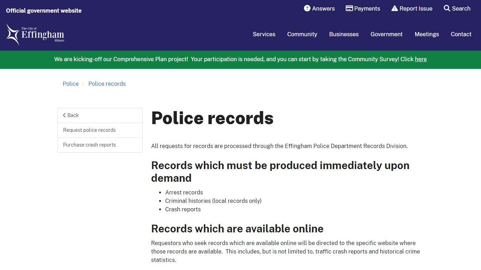Click the 'Requestors who seek records' paragraph
481x270 pixels.
click(286, 251)
